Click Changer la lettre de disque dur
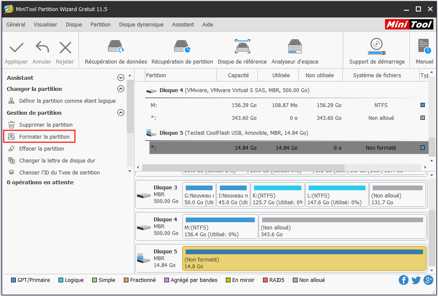This screenshot has width=438, height=296. (x=57, y=161)
